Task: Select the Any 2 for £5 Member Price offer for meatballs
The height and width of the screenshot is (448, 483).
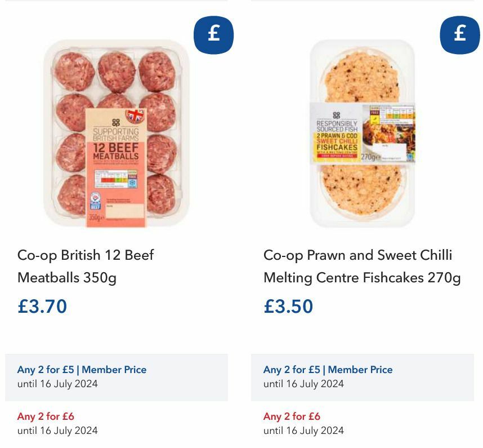Action: 82,370
